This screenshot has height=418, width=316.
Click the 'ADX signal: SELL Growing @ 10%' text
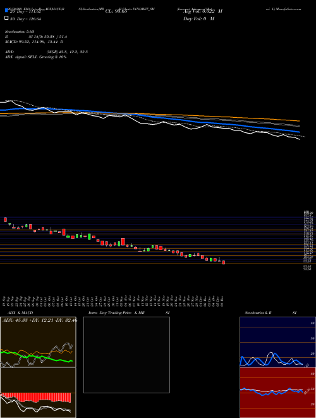tap(35, 57)
